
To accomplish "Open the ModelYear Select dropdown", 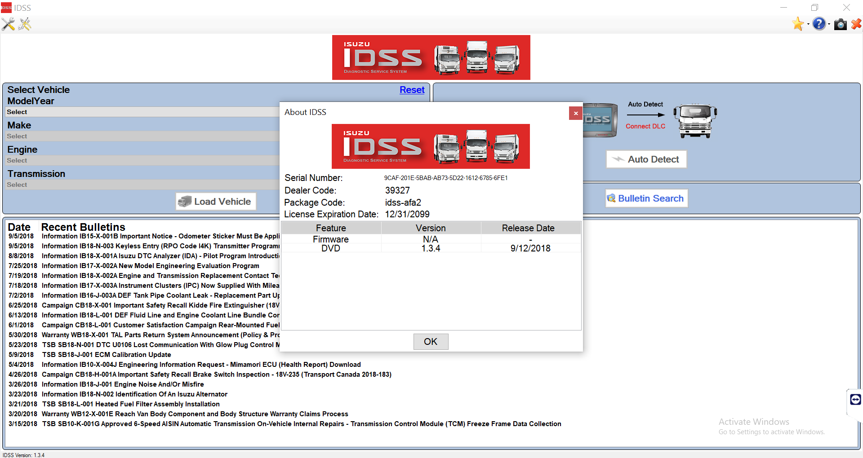I will click(x=143, y=112).
